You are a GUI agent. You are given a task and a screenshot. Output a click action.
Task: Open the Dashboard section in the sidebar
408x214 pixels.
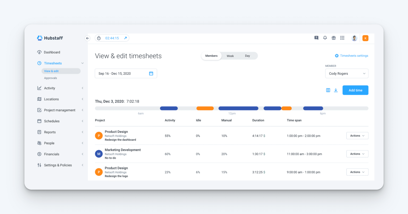[52, 52]
